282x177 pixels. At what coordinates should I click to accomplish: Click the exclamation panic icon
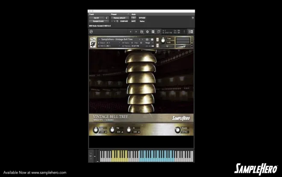tap(184, 32)
